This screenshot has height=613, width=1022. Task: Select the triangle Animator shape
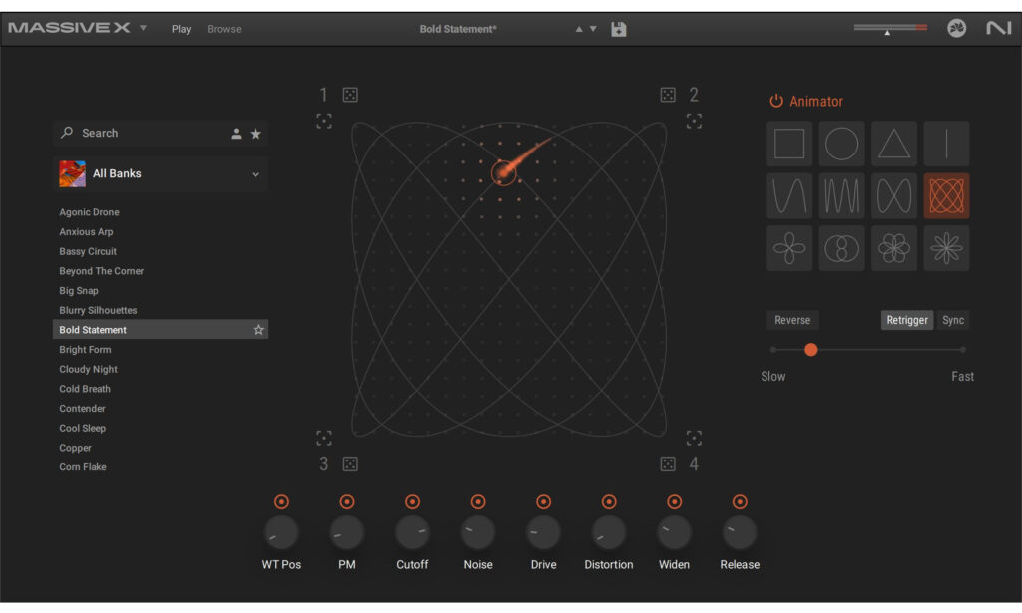point(893,145)
